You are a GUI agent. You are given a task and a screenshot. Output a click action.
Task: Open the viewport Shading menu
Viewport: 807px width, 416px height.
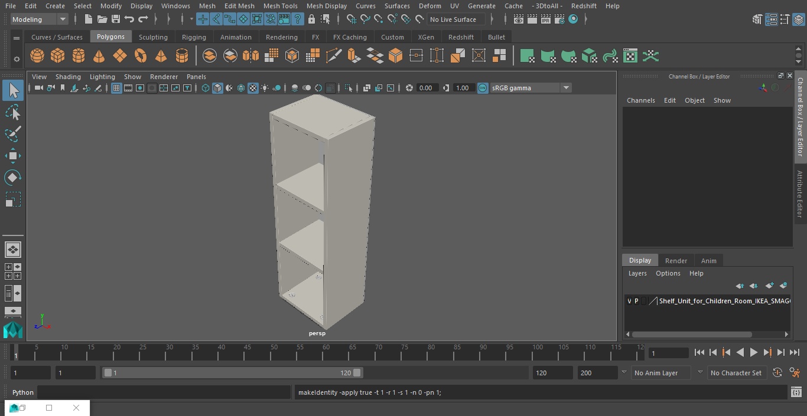(68, 77)
